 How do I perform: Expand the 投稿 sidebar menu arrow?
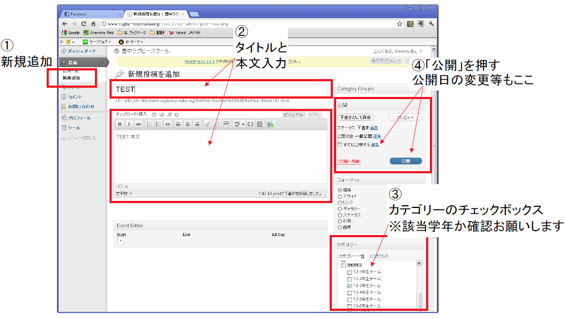point(101,63)
